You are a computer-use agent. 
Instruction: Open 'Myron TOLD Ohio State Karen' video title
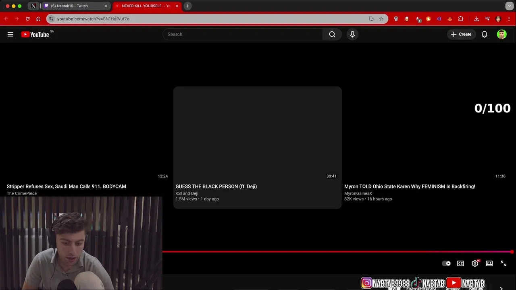pyautogui.click(x=410, y=186)
